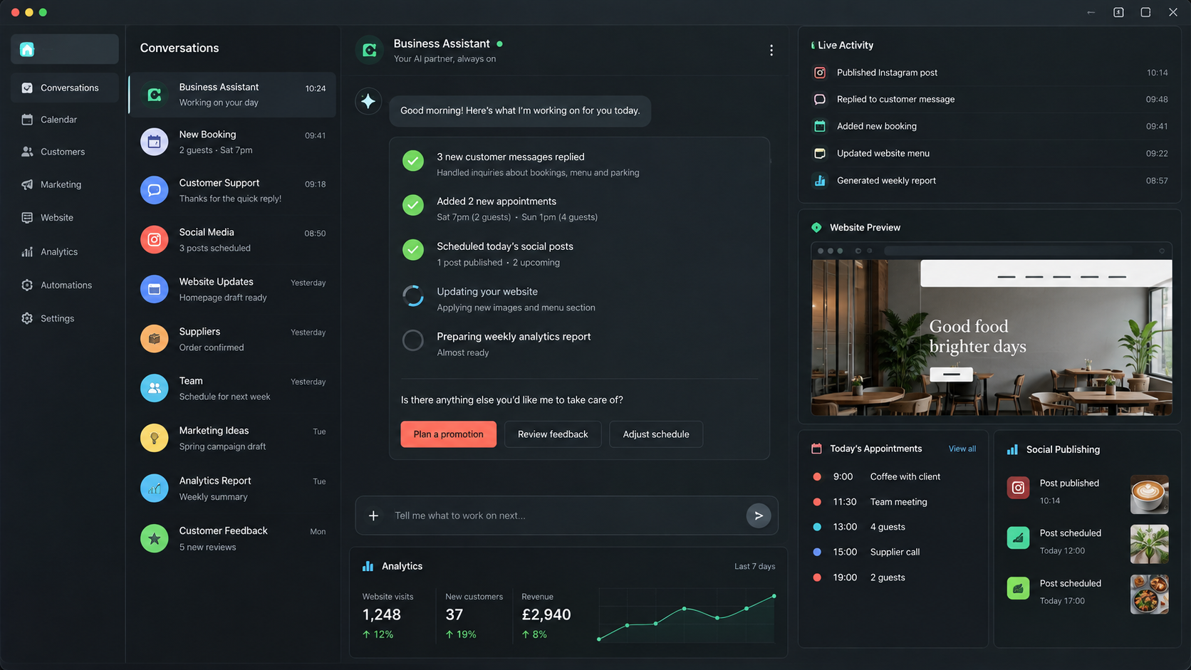Image resolution: width=1191 pixels, height=670 pixels.
Task: Click the Website sidebar icon
Action: click(x=27, y=218)
